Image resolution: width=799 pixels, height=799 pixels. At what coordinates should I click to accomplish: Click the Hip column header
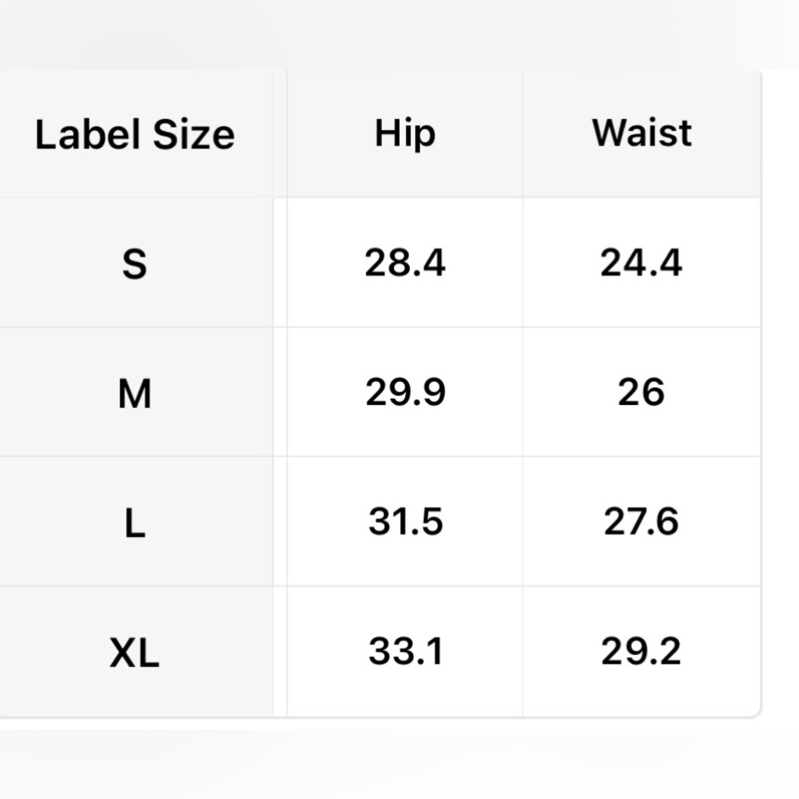pyautogui.click(x=405, y=133)
